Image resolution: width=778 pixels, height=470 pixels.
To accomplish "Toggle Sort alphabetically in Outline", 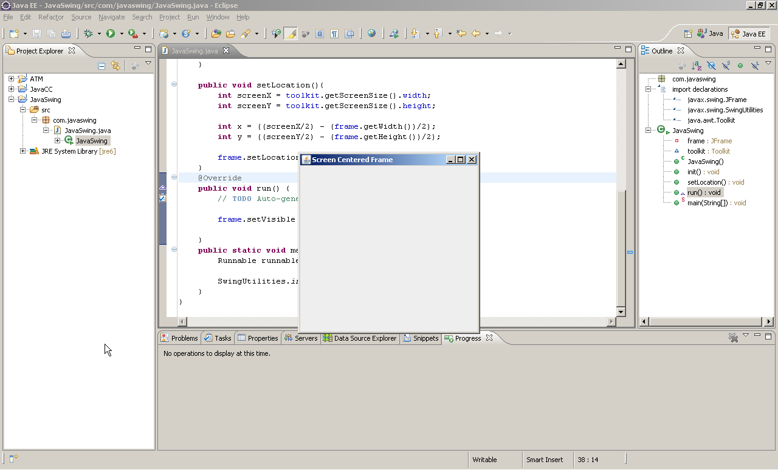I will (x=697, y=66).
